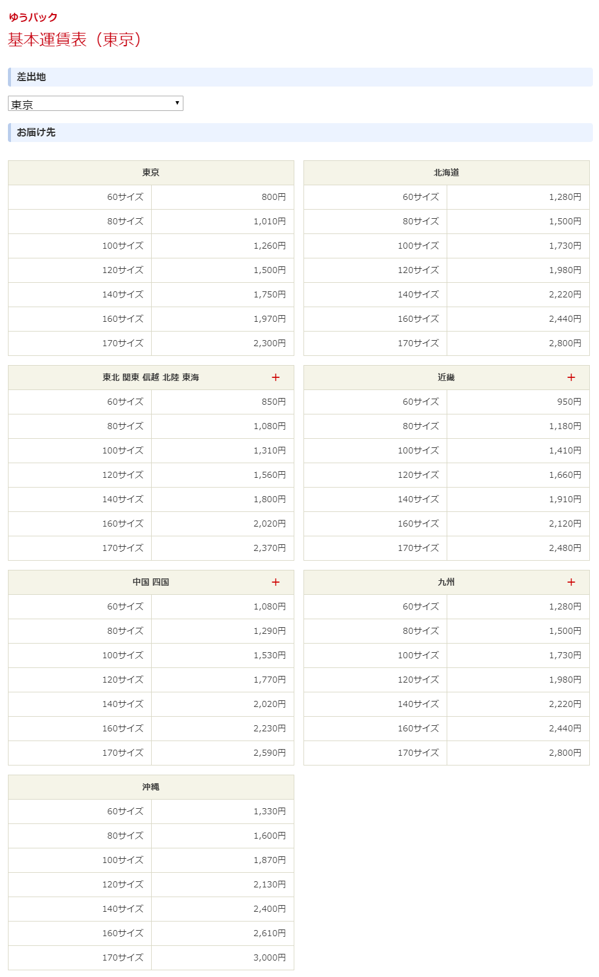Open the 差出地 dropdown showing 東京
Image resolution: width=599 pixels, height=977 pixels.
tap(96, 104)
